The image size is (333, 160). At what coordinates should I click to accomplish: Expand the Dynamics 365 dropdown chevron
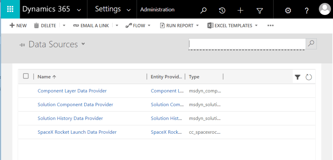tap(79, 10)
